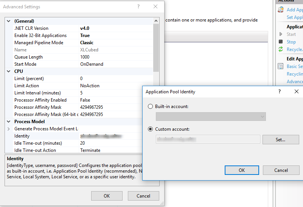This screenshot has width=303, height=207.
Task: Click the grayed Start play icon
Action: [281, 34]
